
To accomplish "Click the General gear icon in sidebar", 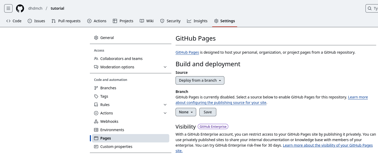I will tap(96, 38).
